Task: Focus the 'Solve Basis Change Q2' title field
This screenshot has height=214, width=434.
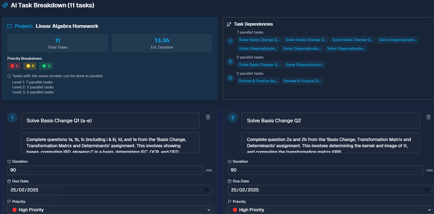Action: 330,121
